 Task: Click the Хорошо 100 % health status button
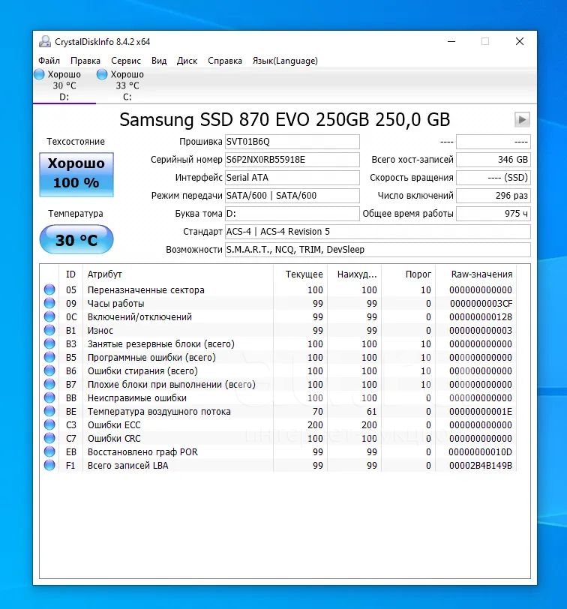(x=76, y=175)
